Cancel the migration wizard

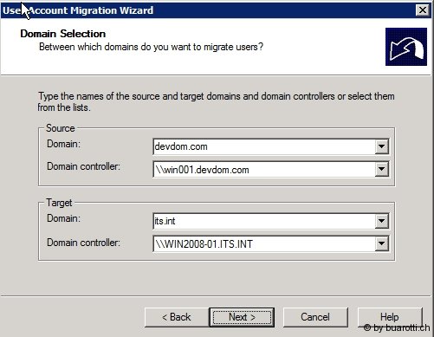(x=315, y=317)
